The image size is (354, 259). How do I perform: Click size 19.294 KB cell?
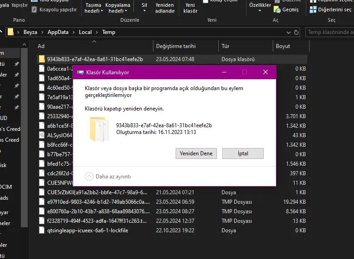pyautogui.click(x=295, y=202)
